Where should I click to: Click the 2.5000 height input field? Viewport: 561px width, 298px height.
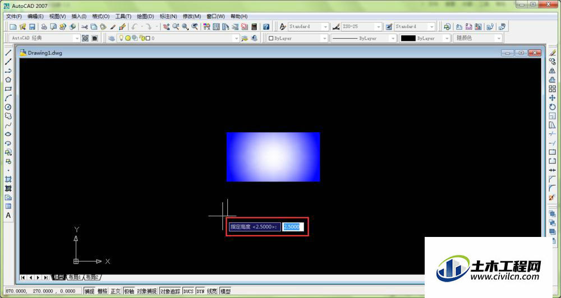293,226
